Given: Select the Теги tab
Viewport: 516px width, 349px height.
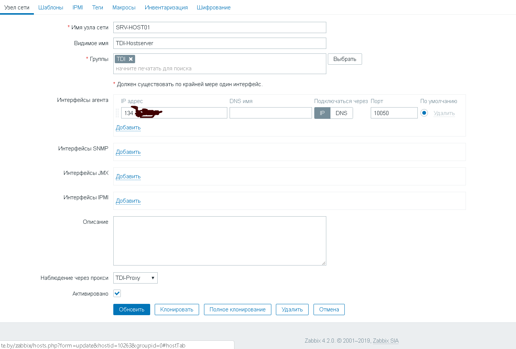Looking at the screenshot, I should 97,7.
